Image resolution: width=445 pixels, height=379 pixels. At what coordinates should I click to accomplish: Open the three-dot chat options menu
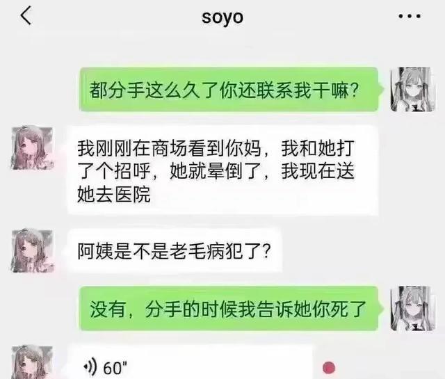(x=410, y=16)
